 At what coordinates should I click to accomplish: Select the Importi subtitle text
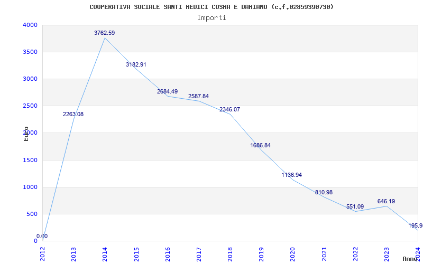pyautogui.click(x=212, y=18)
